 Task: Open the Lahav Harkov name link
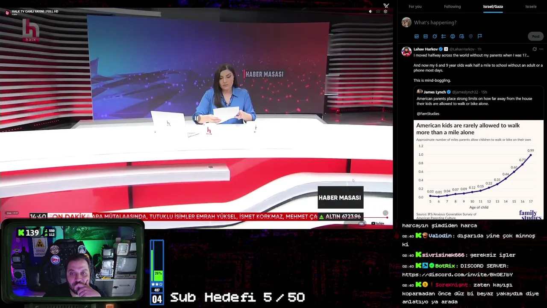pos(426,49)
